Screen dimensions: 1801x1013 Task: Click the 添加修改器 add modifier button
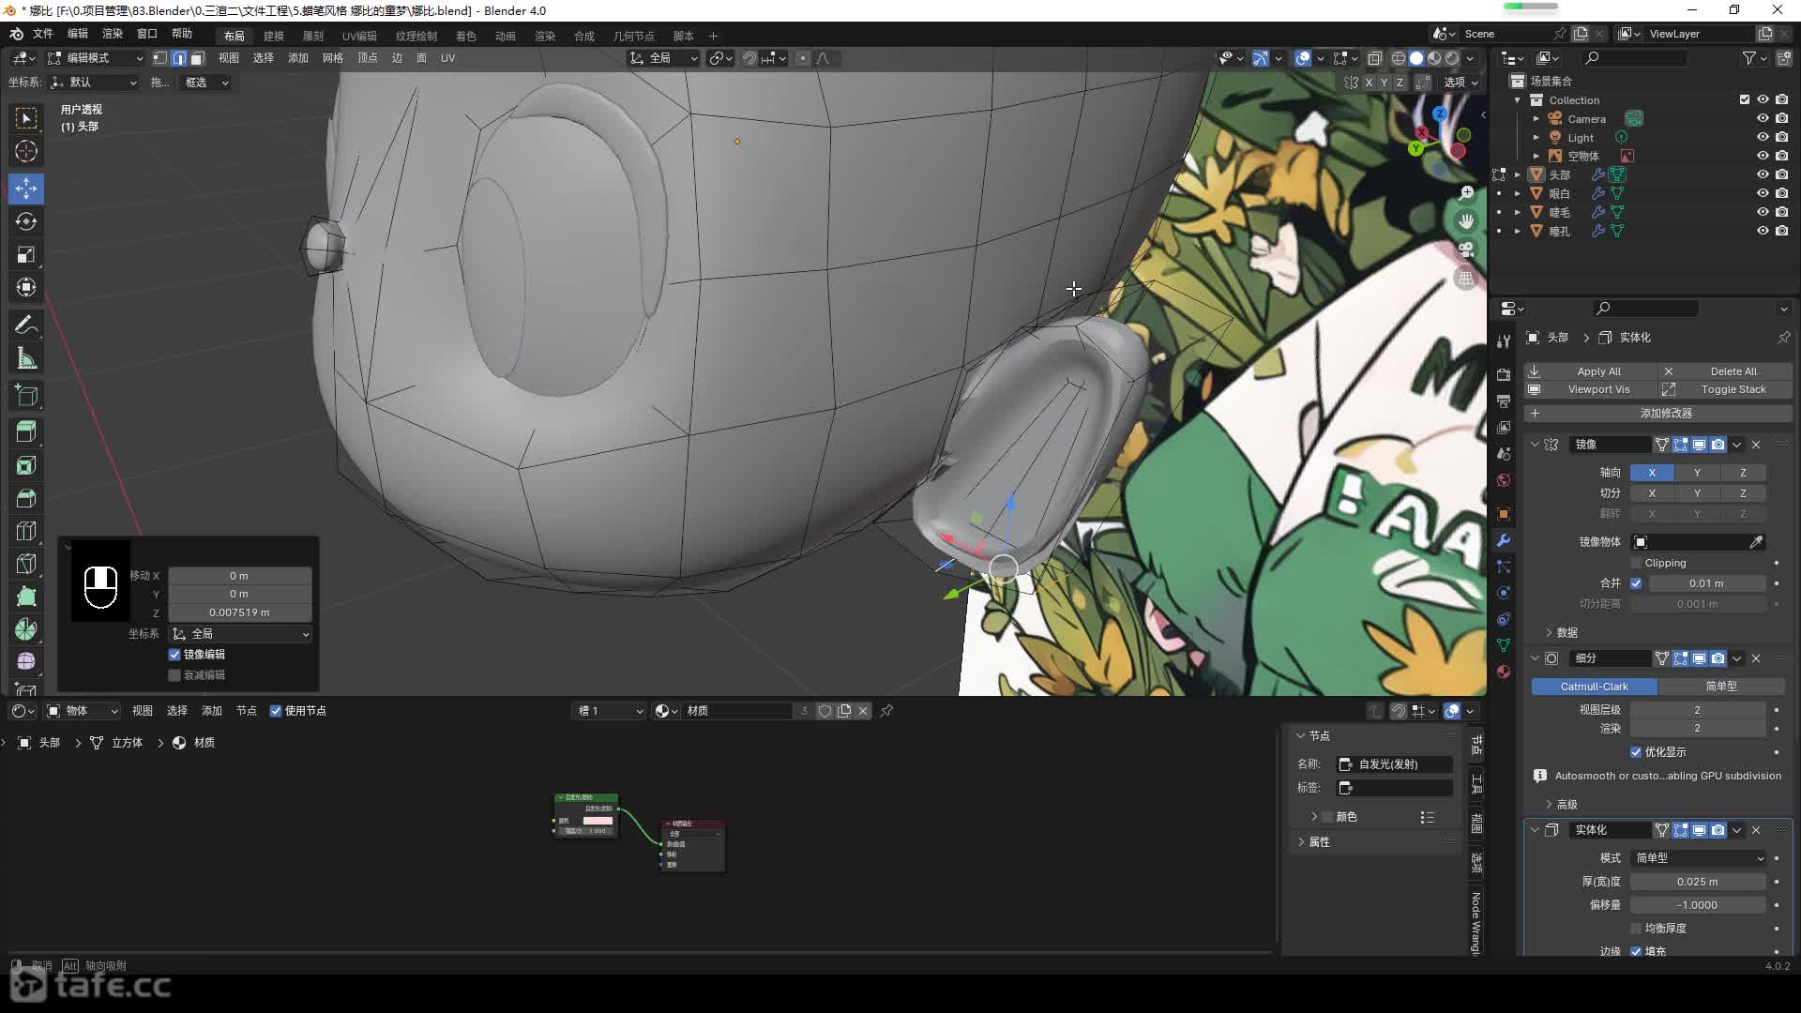[1658, 414]
